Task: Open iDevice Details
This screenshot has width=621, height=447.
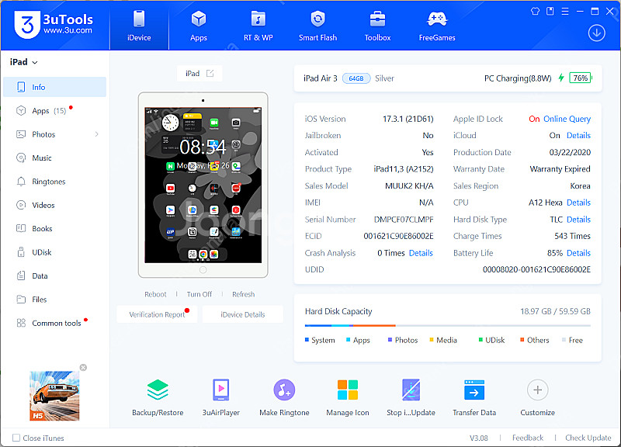Action: tap(243, 314)
